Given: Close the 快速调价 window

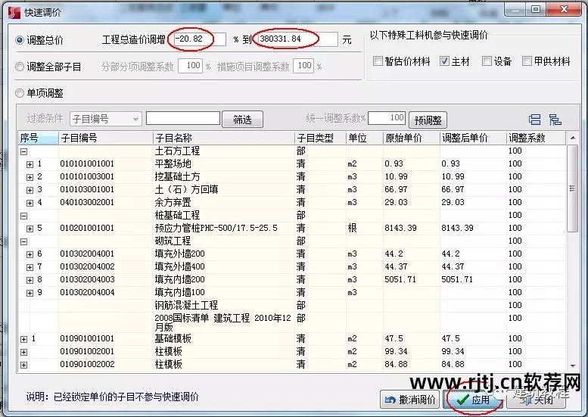Looking at the screenshot, I should [564, 9].
